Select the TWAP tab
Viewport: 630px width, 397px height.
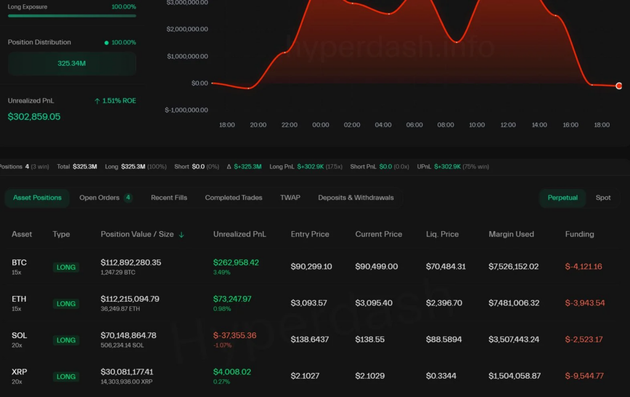(x=289, y=198)
